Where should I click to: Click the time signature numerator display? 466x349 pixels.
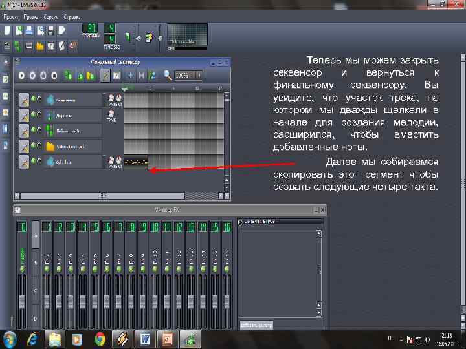pyautogui.click(x=109, y=28)
